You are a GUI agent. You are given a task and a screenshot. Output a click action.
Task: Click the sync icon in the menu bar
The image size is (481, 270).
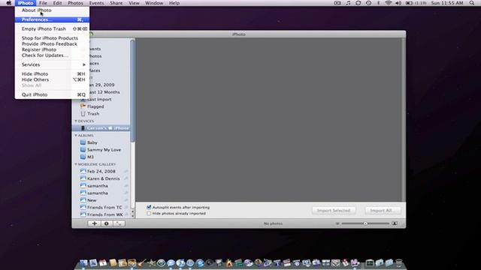[x=358, y=3]
